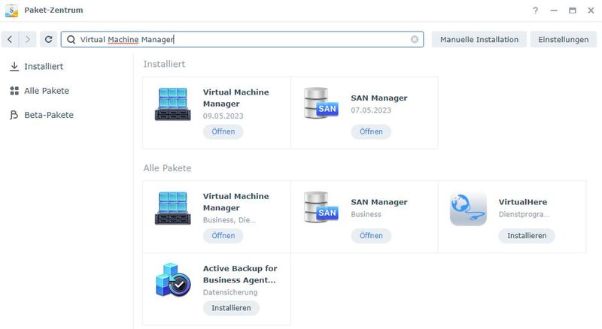
Task: Click the VirtualHere globe icon
Action: tap(468, 209)
